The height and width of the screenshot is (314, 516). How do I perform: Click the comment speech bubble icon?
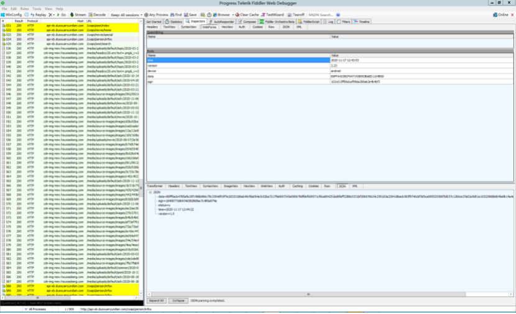(x=26, y=15)
